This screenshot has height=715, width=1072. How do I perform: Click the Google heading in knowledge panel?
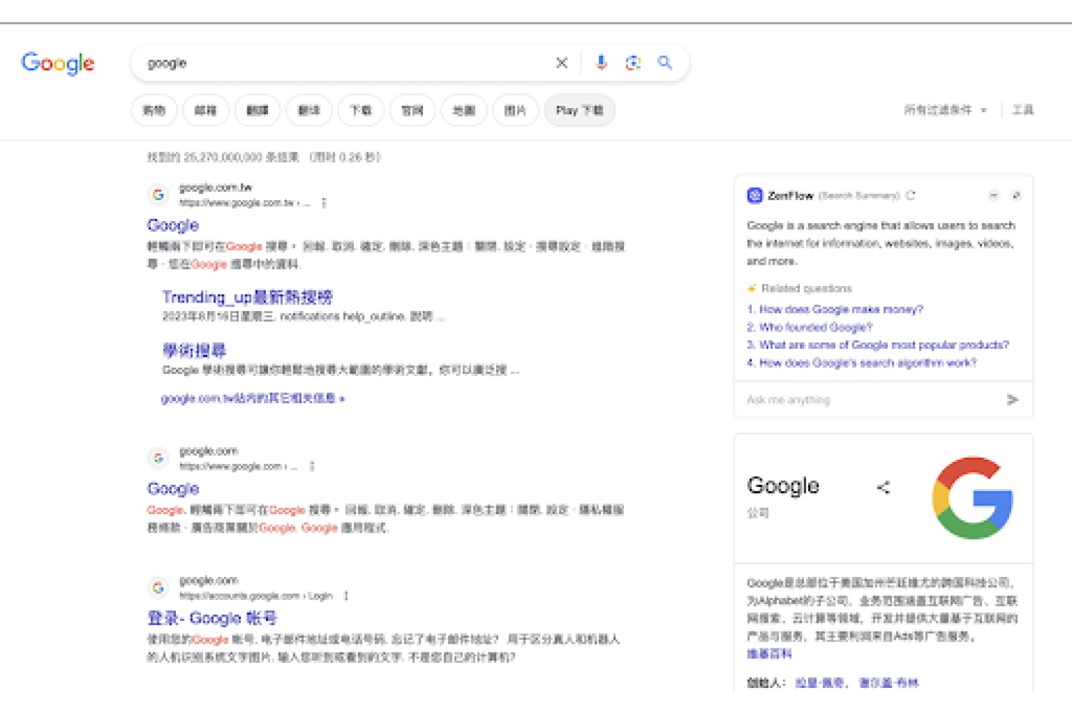coord(783,485)
